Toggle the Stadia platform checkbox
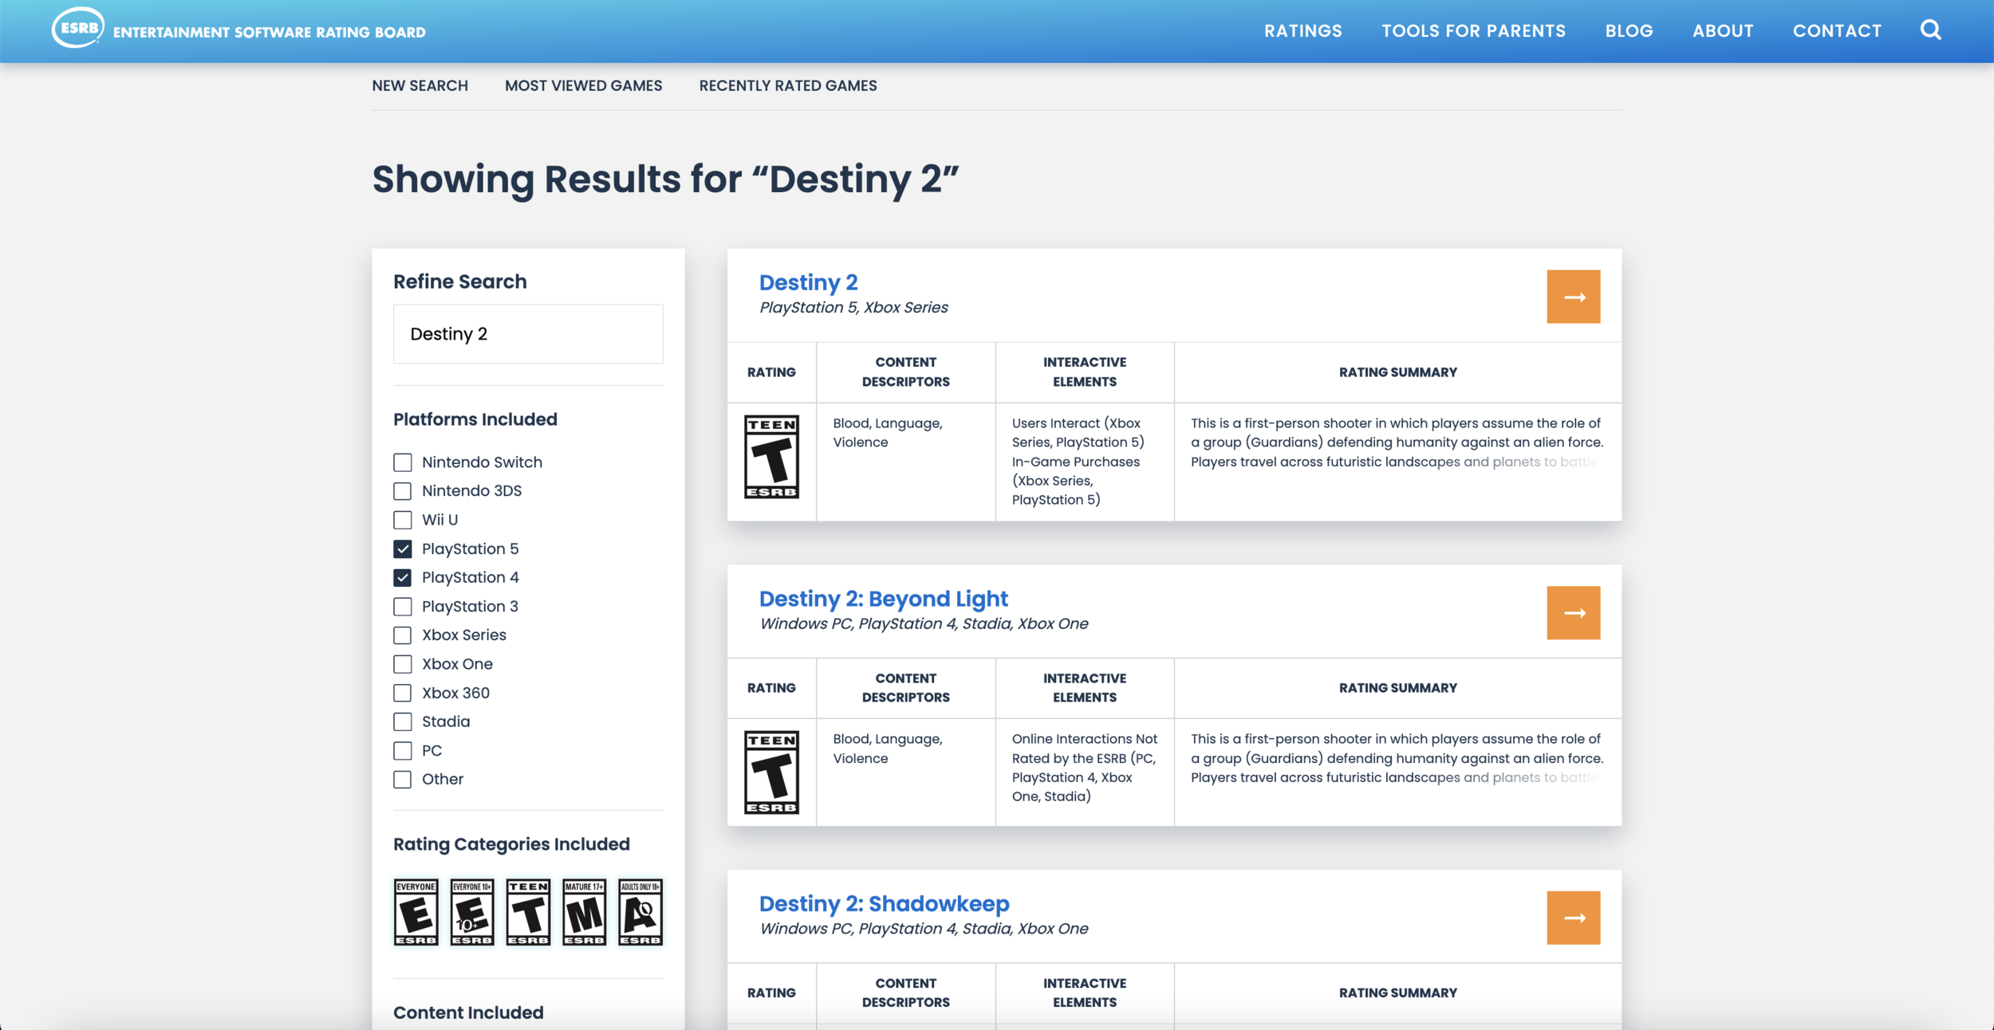Screen dimensions: 1994x1030 point(403,721)
